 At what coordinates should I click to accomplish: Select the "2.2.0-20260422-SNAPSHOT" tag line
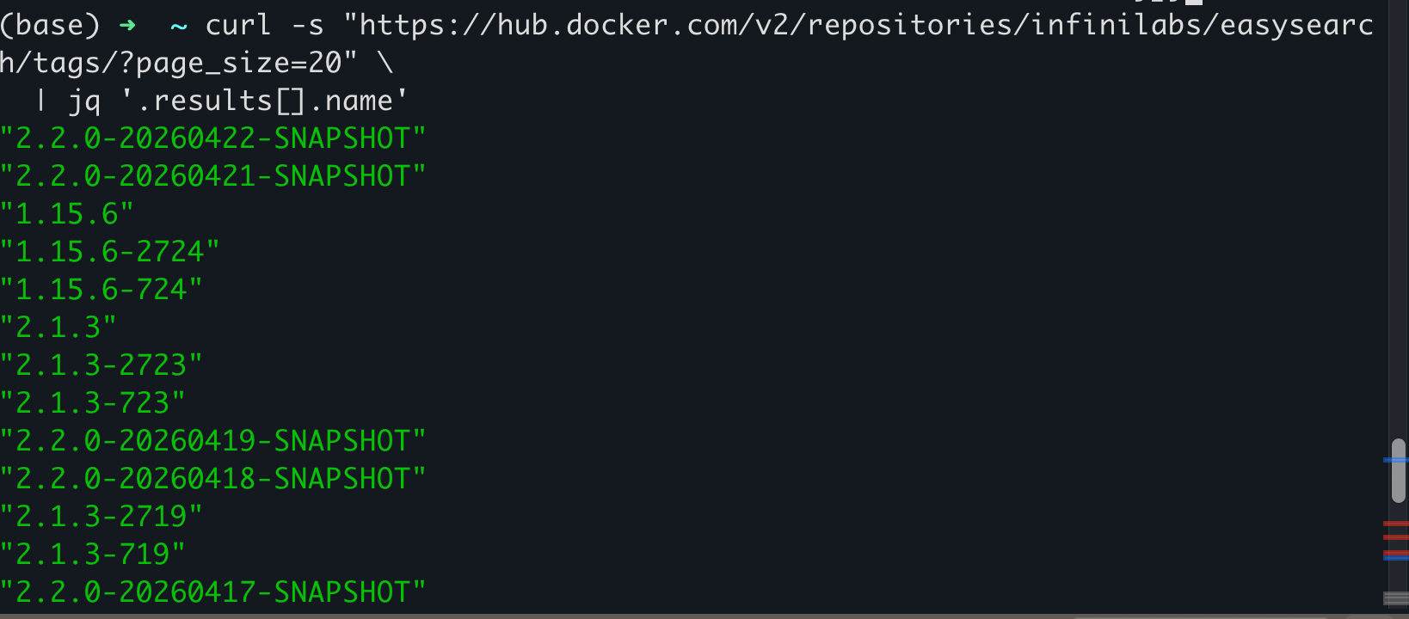(x=212, y=138)
